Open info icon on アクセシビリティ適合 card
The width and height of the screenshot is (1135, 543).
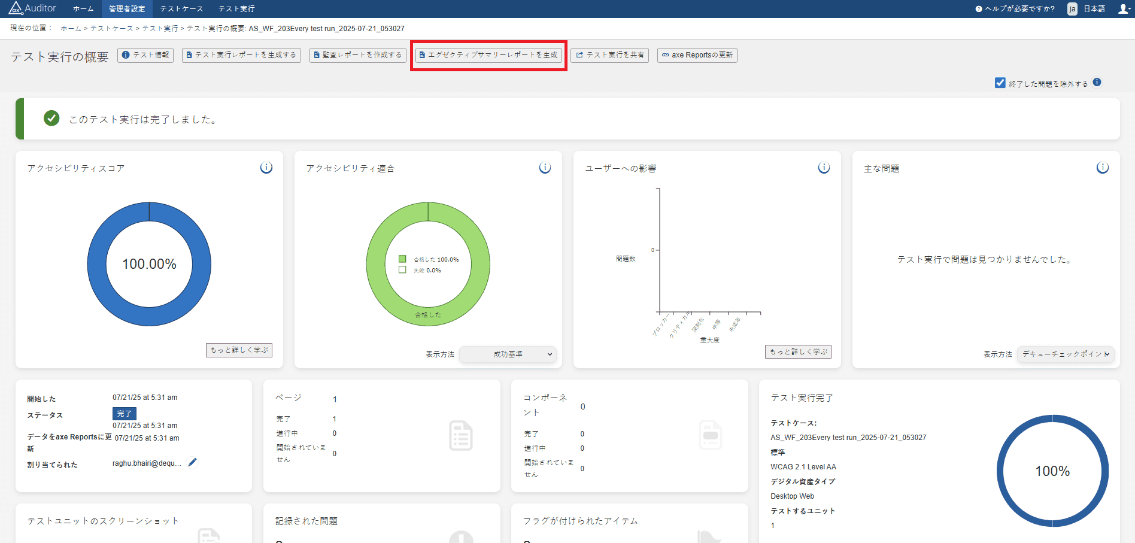[545, 168]
